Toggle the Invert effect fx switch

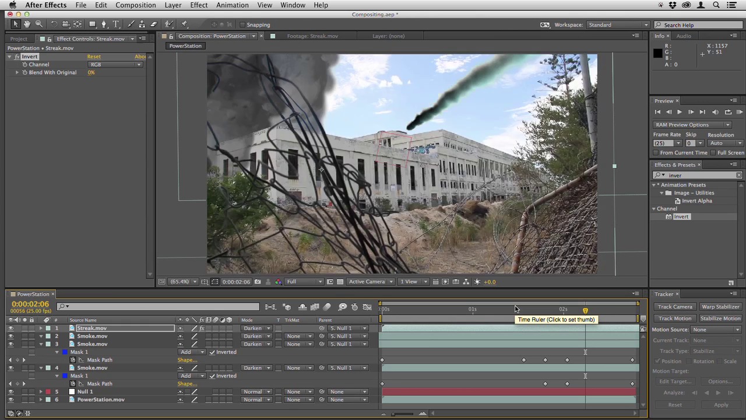point(17,57)
